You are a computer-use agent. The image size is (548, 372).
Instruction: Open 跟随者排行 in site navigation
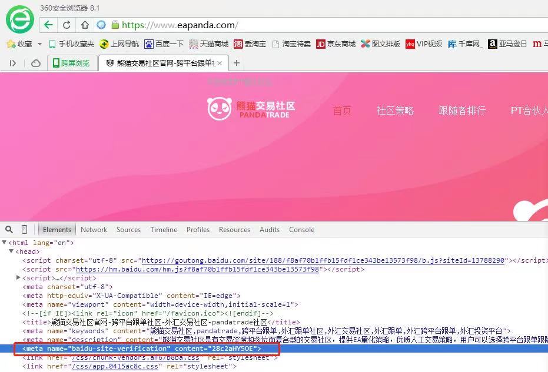(x=462, y=110)
